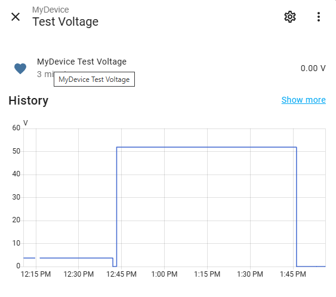This screenshot has height=297, width=336.
Task: Click the 12:45 PM time axis label
Action: pyautogui.click(x=121, y=274)
